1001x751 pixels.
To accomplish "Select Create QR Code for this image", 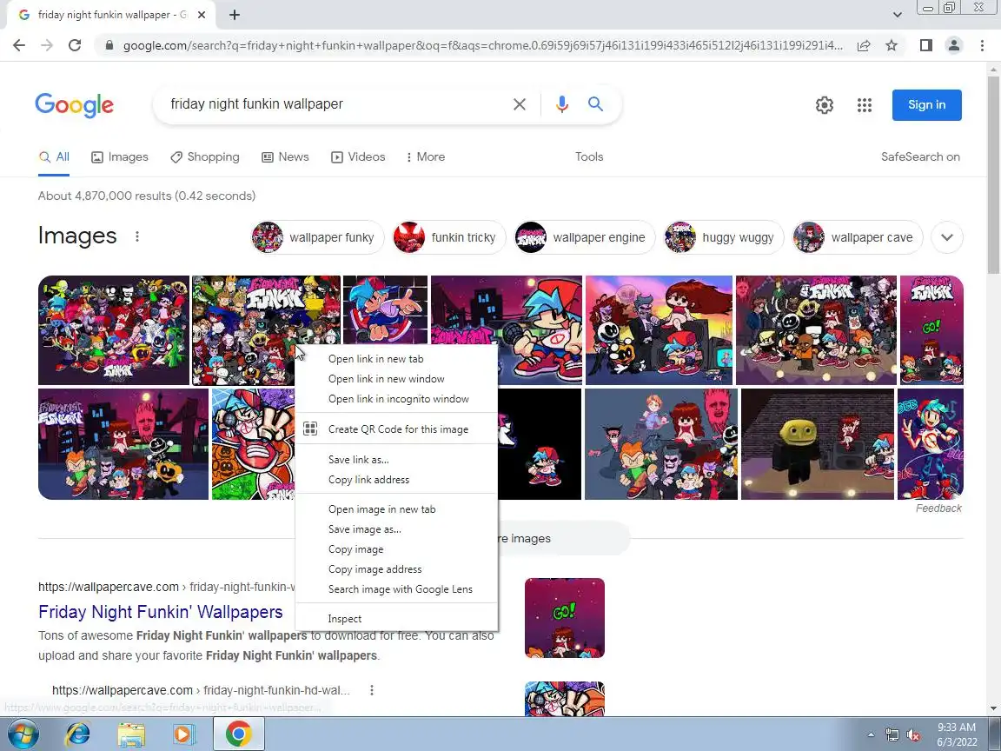I will click(396, 429).
